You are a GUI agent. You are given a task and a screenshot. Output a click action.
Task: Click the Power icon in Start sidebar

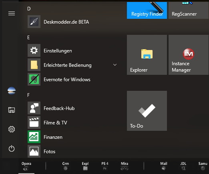[12, 148]
